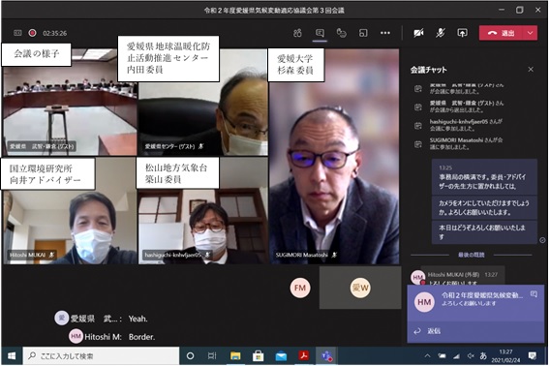Click the network signal icon in the system tray
Image resolution: width=550 pixels, height=366 pixels.
(456, 356)
